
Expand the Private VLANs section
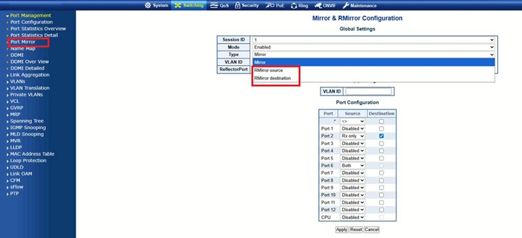click(x=26, y=95)
